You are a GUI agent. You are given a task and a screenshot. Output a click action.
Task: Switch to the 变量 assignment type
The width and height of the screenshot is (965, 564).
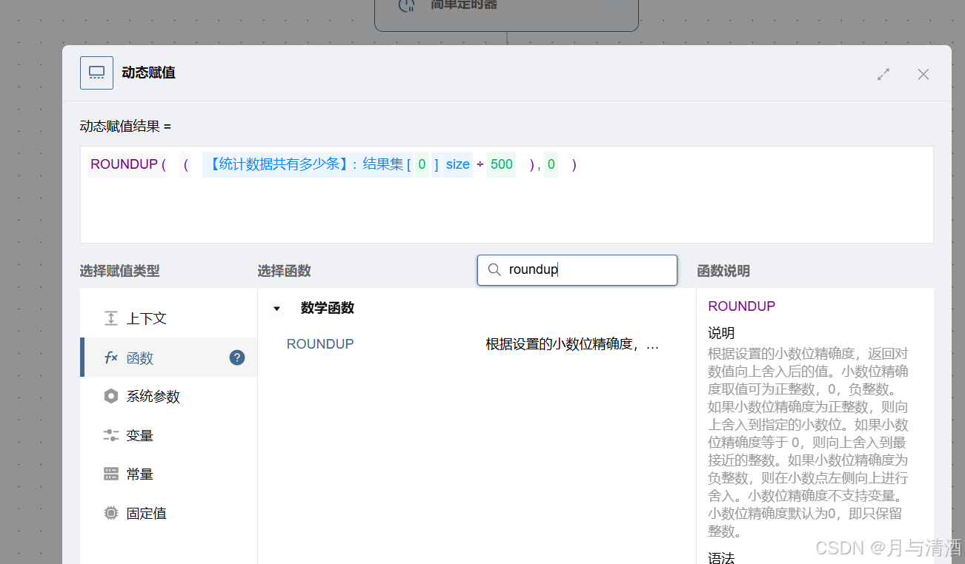[x=169, y=435]
